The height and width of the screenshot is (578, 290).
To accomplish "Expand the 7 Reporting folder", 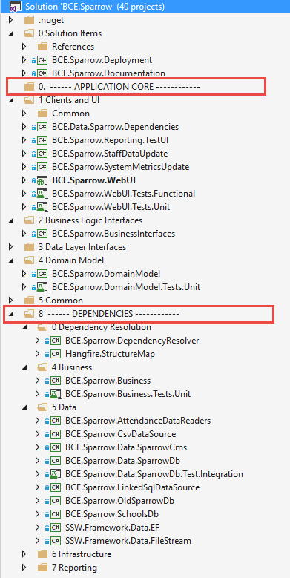I will (x=24, y=568).
